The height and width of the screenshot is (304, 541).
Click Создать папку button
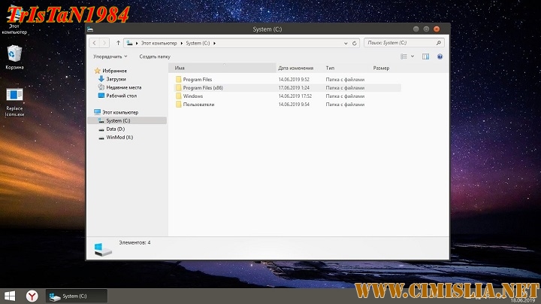[155, 56]
